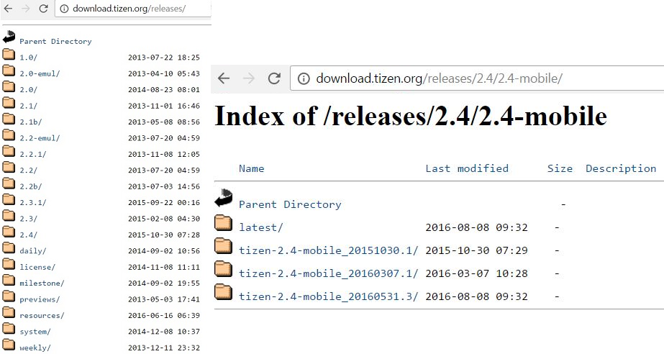Click folder icon next to tizen-2.4-mobile_20151030.1/
664x354 pixels.
point(223,246)
